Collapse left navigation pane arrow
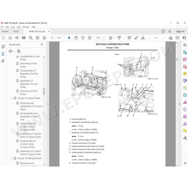 coord(48,104)
